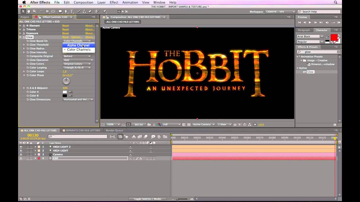Click Auto-keyframe stopwatch icon in timeline

coord(159,137)
